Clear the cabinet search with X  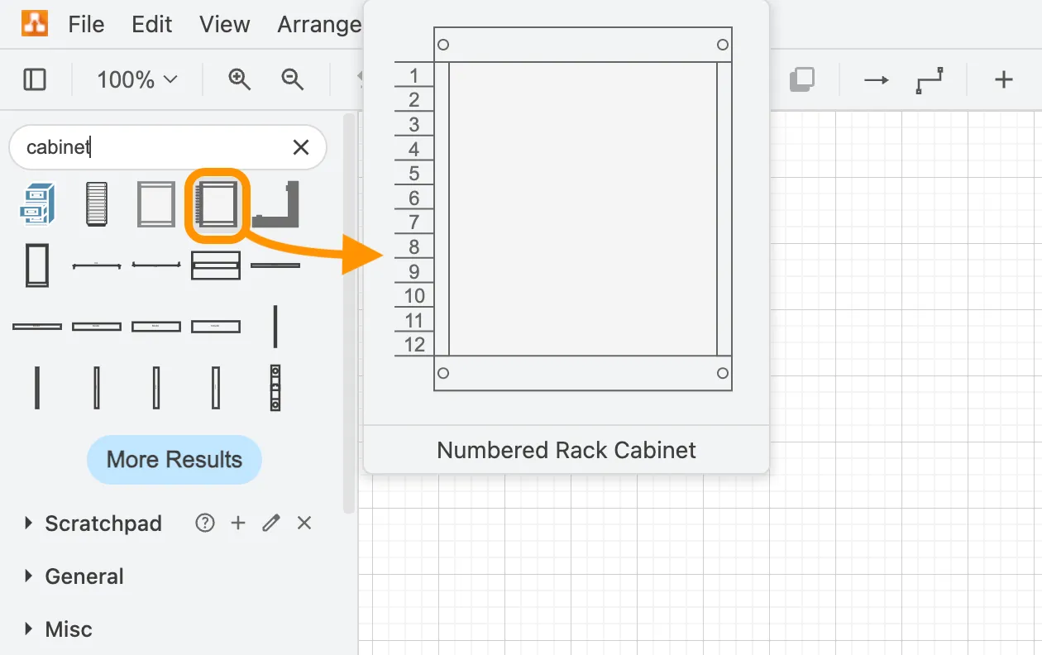(x=301, y=147)
